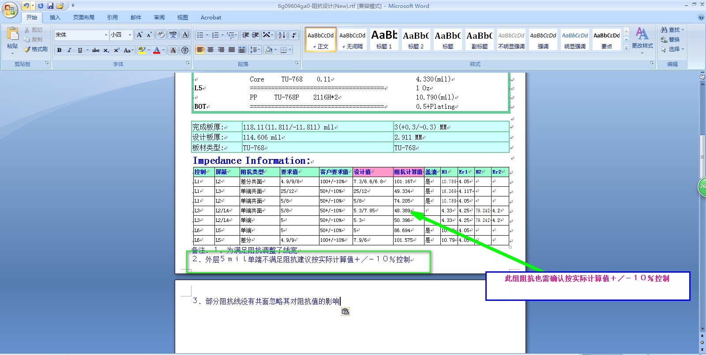
Task: Toggle Italic formatting
Action: (x=69, y=50)
